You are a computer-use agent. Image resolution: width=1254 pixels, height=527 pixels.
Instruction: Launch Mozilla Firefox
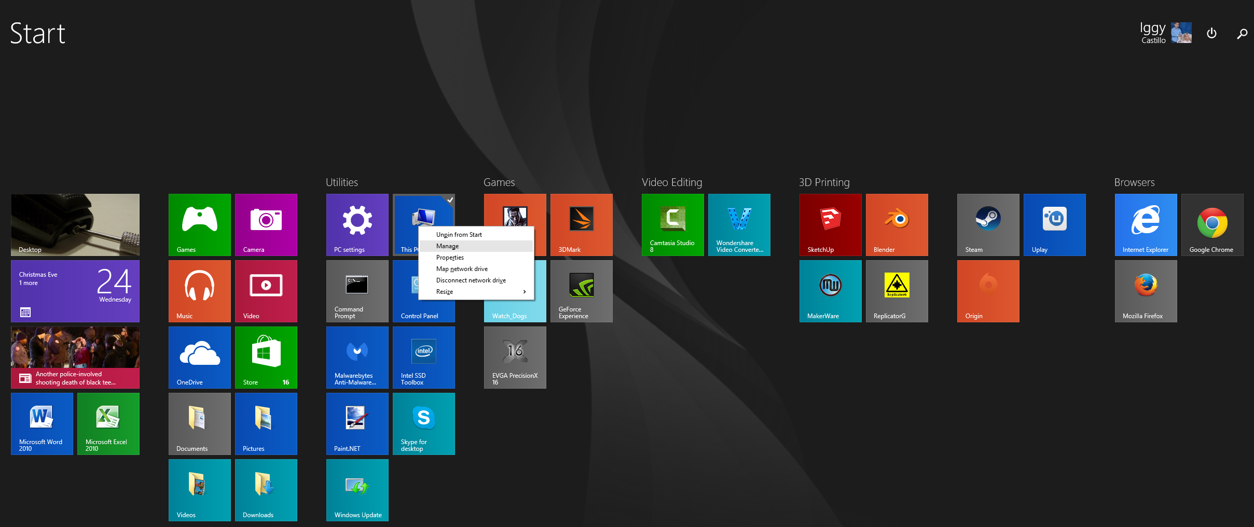tap(1146, 291)
